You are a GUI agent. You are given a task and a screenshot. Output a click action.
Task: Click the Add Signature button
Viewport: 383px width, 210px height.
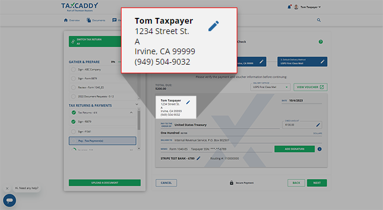(x=294, y=149)
